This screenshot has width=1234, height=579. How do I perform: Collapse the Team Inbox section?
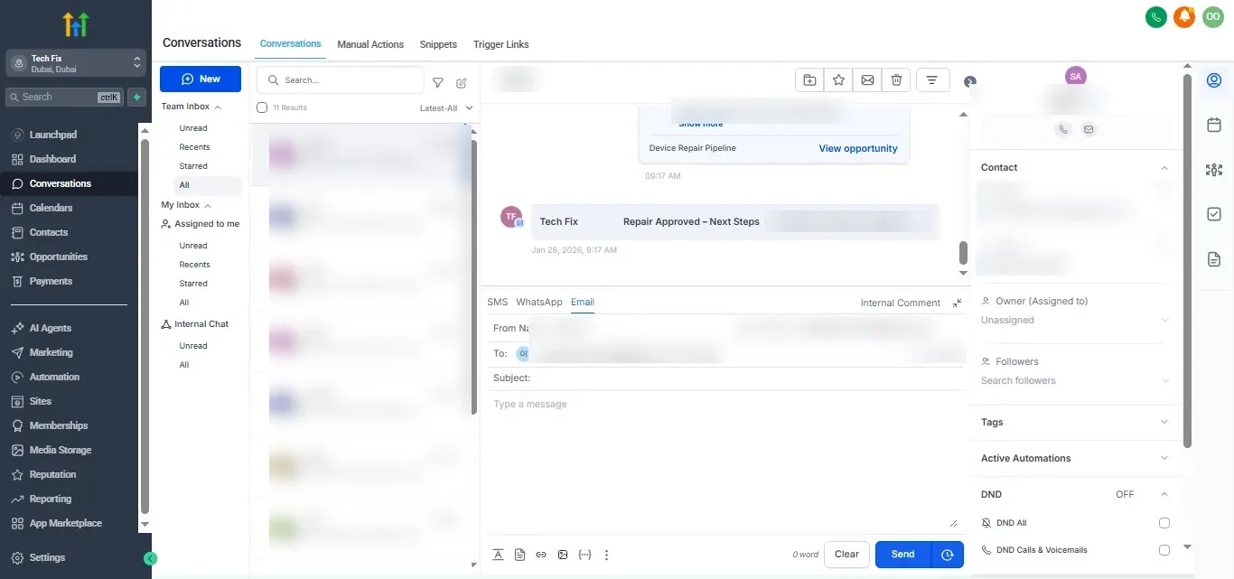(218, 107)
